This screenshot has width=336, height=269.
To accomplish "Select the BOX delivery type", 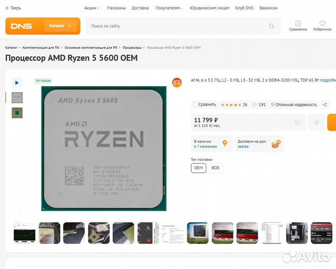I will pos(215,168).
